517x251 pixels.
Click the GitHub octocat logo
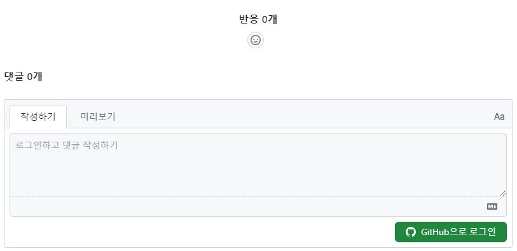411,232
